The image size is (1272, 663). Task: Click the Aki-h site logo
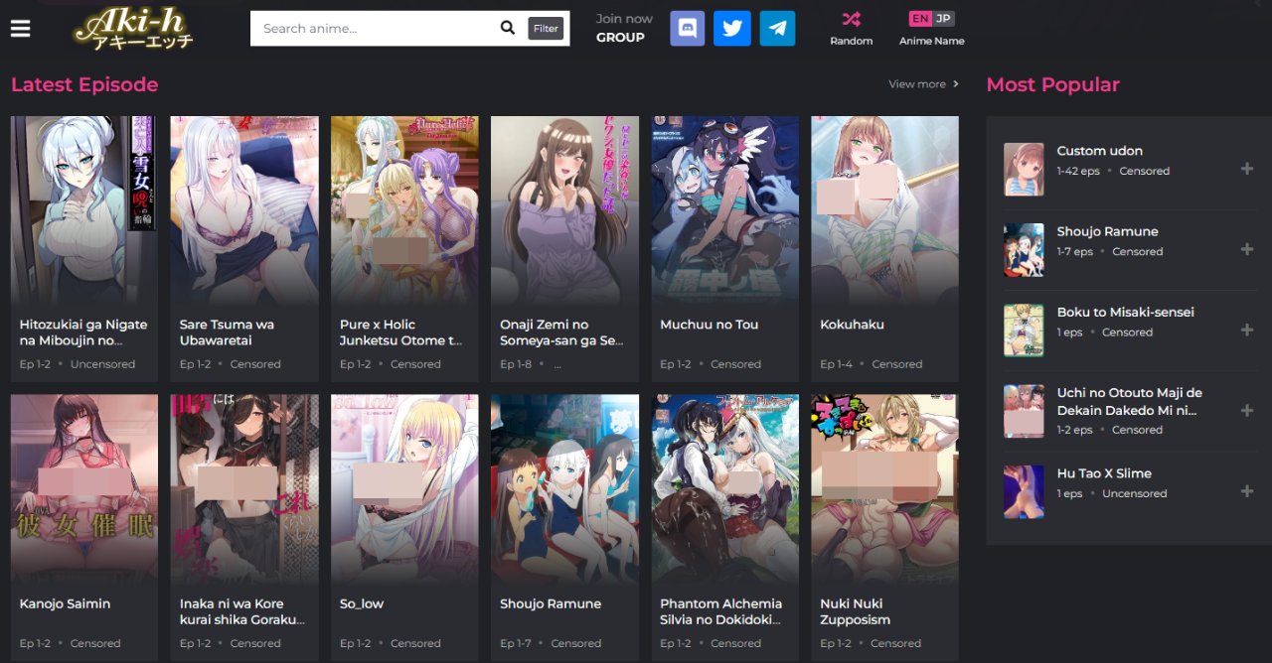coord(133,29)
